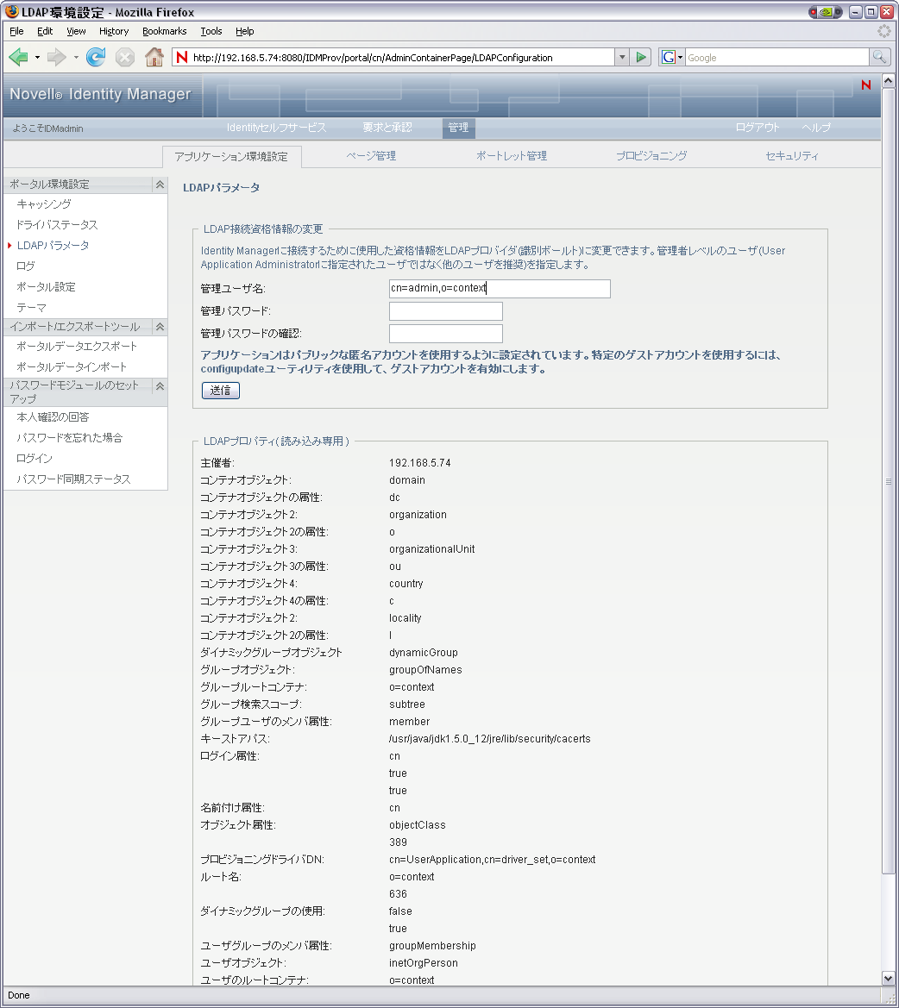The image size is (899, 1008).
Task: Open 本人確認の回答 in the sidebar
Action: [x=53, y=416]
